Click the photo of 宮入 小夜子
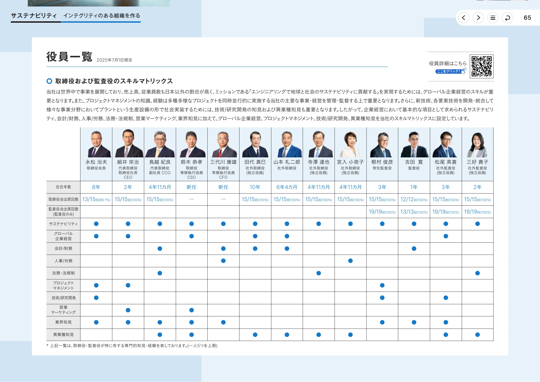 pos(350,143)
